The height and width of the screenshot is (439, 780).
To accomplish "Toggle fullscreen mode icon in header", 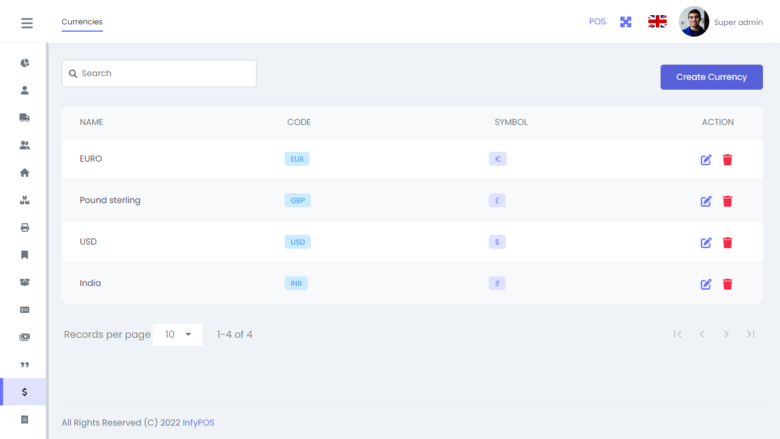I will point(626,22).
